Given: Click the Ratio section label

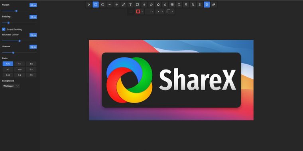Looking at the screenshot, I should 5,58.
